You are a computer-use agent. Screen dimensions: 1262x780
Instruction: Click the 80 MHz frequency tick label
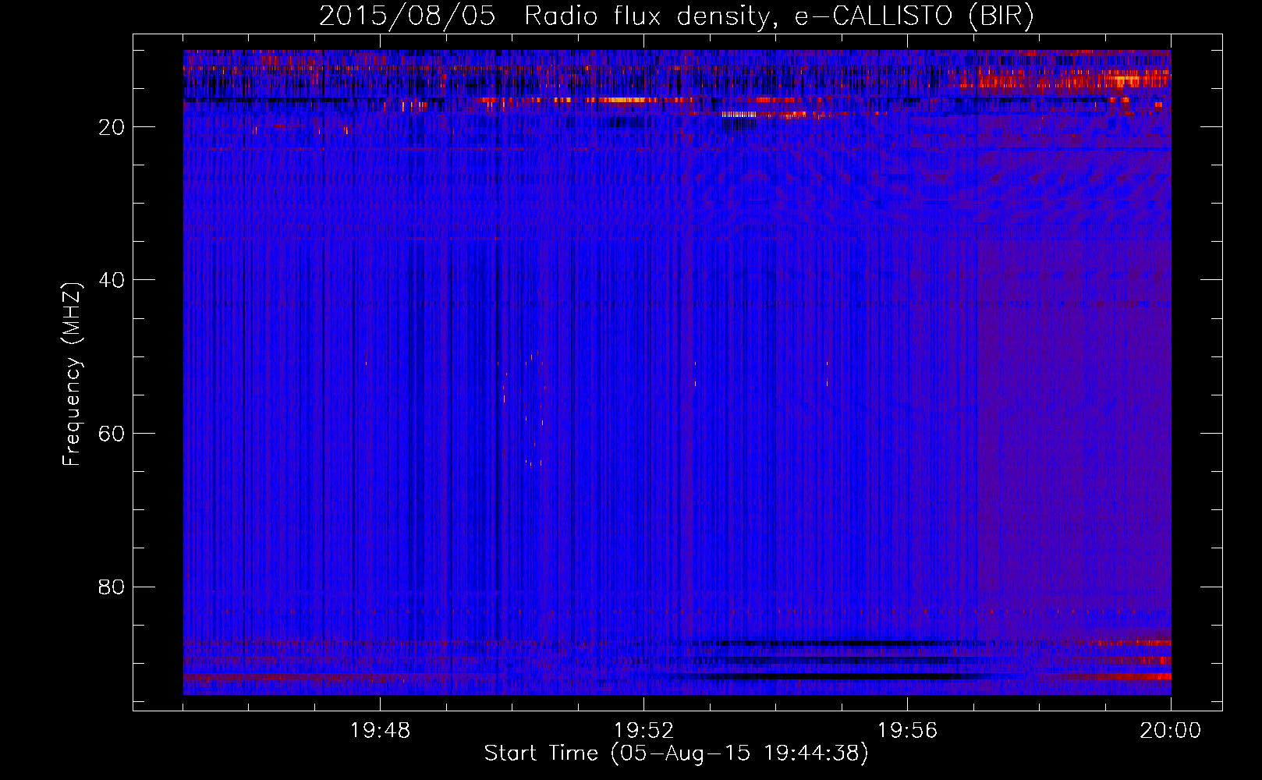[x=112, y=587]
